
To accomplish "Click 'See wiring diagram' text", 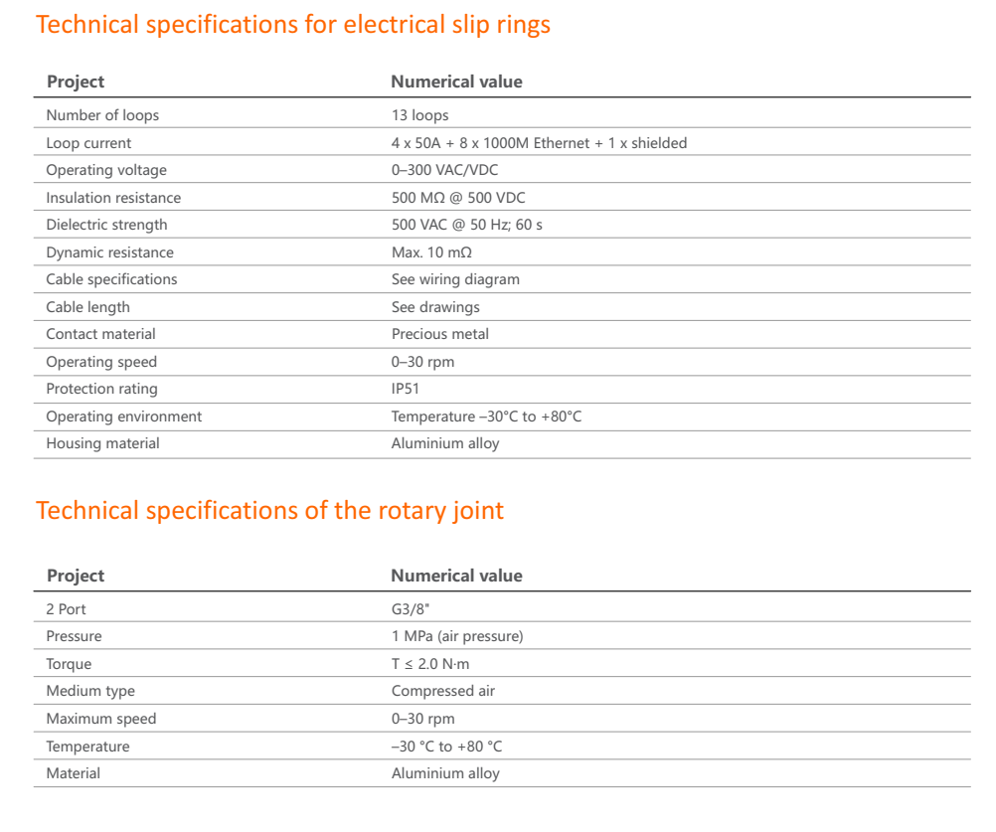I will (455, 280).
